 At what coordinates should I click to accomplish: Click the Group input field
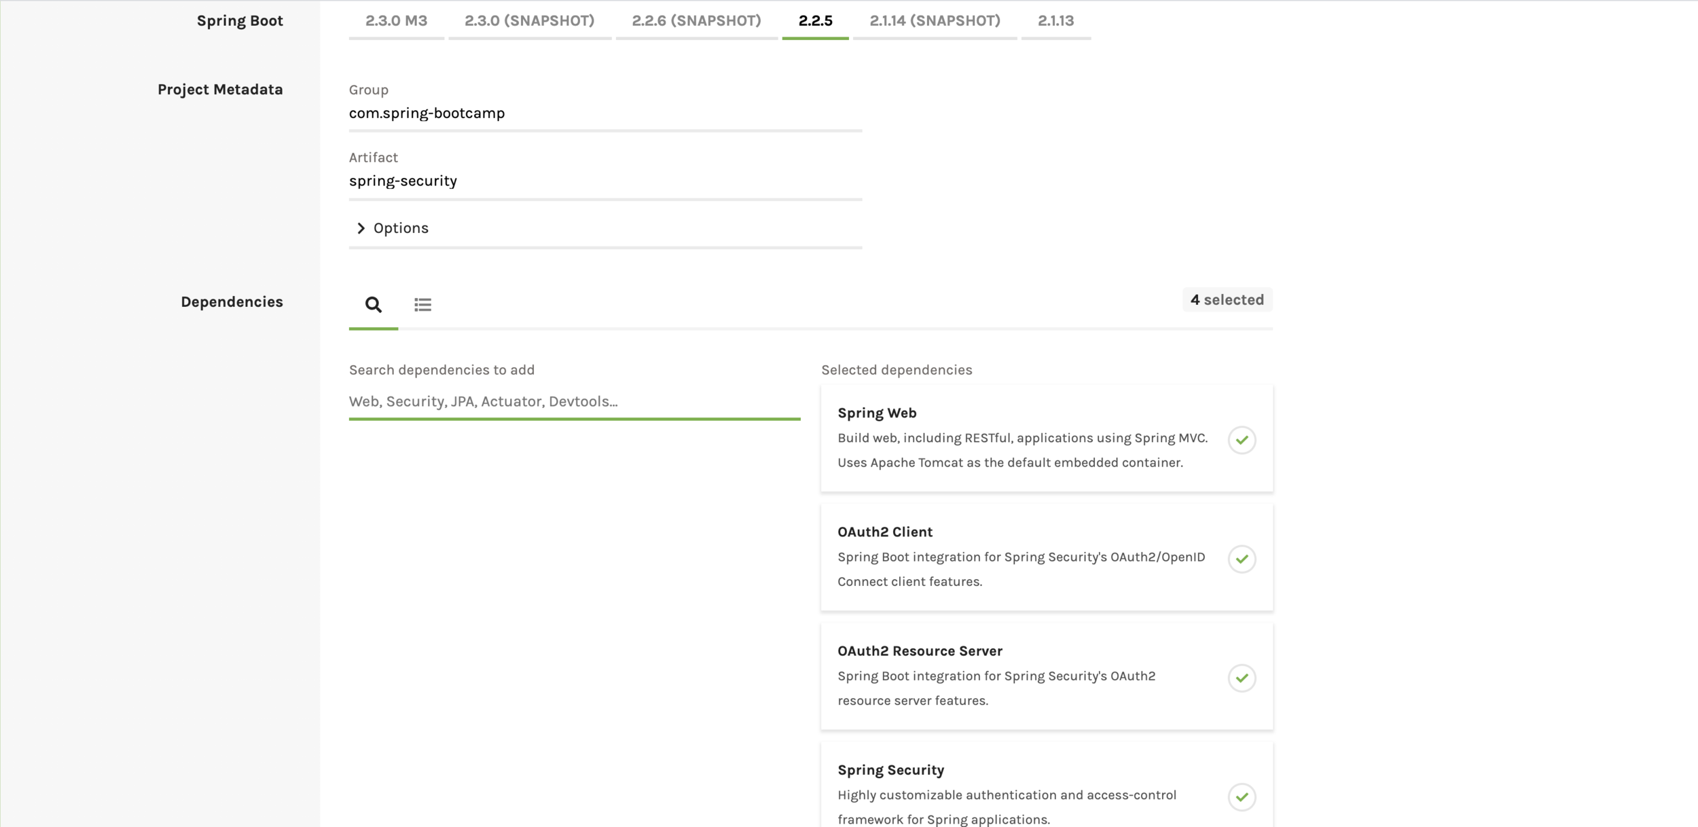tap(604, 113)
